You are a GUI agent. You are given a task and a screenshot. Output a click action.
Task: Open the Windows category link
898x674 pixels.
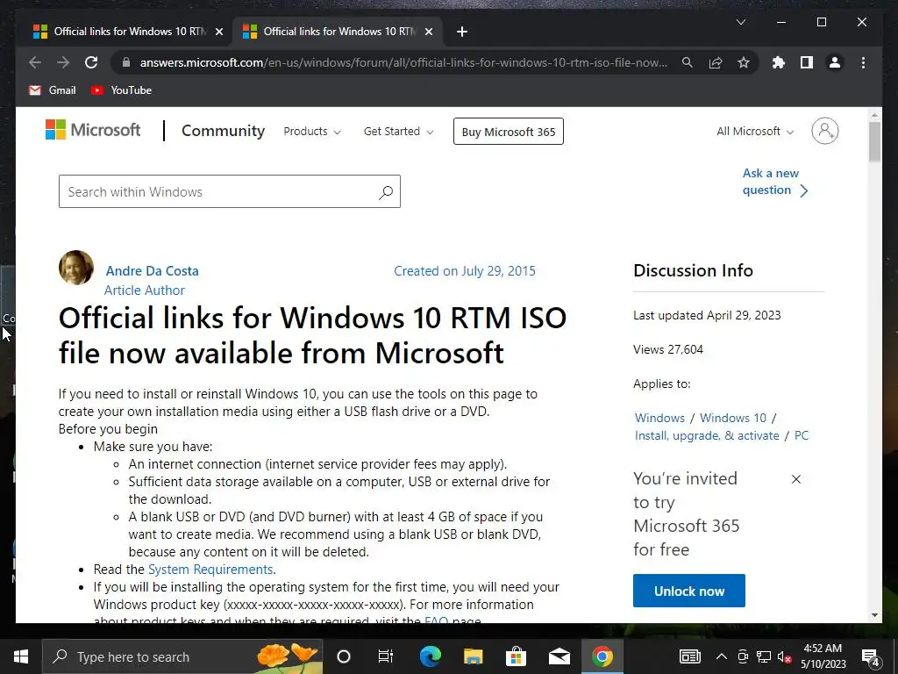(659, 418)
